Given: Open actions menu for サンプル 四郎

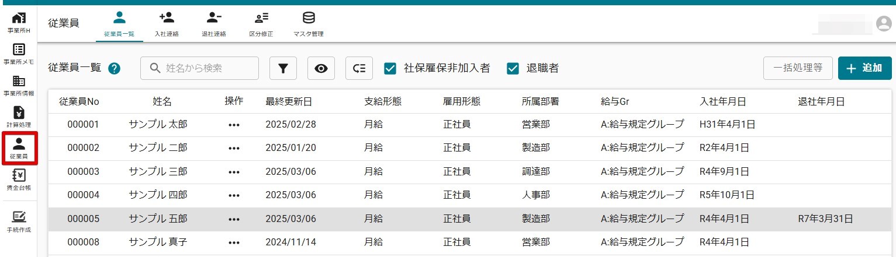Looking at the screenshot, I should click(234, 195).
